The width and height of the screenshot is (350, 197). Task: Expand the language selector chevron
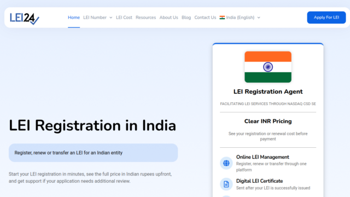click(259, 18)
